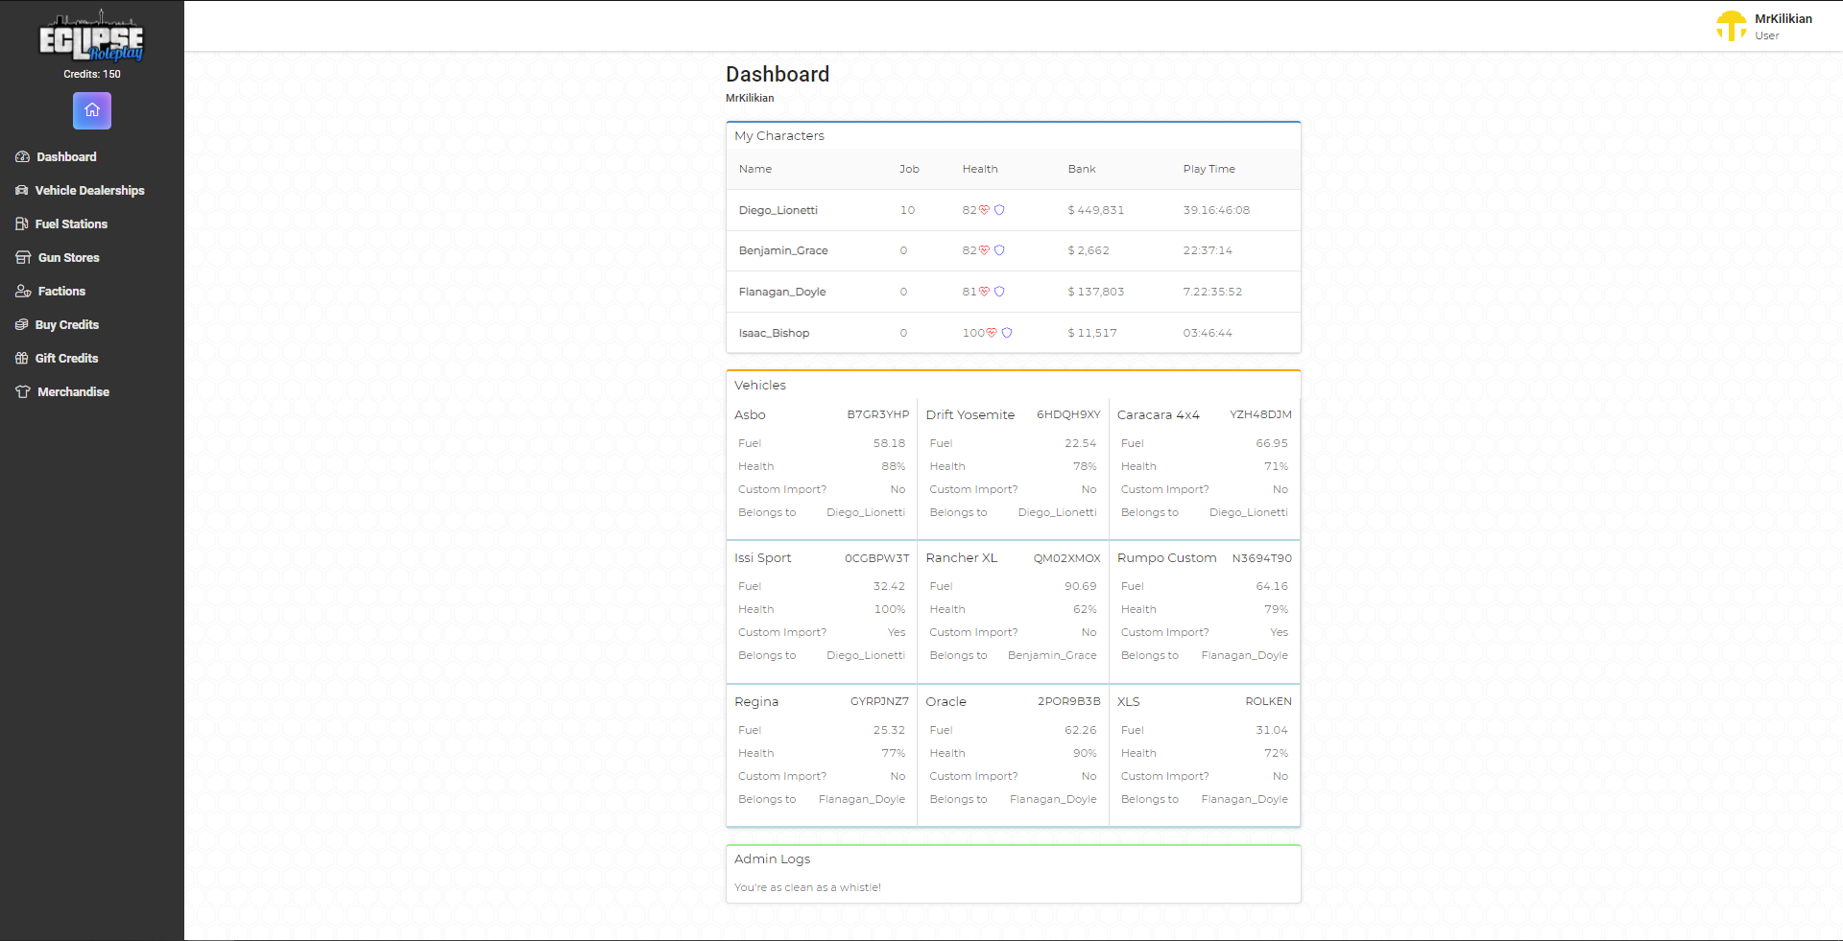Image resolution: width=1843 pixels, height=941 pixels.
Task: Click the Merchandise t-shirt icon
Action: 23,391
